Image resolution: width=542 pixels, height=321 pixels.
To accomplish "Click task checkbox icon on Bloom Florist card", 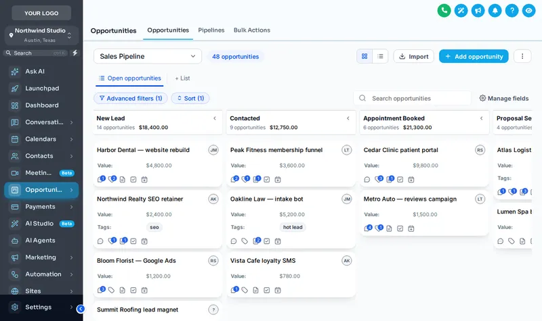I will click(x=133, y=291).
